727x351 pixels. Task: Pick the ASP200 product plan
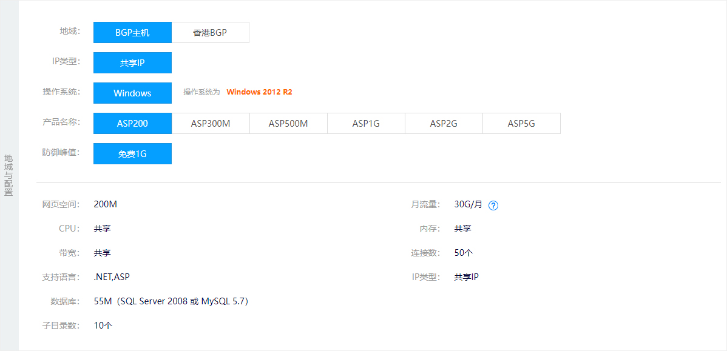(x=133, y=123)
